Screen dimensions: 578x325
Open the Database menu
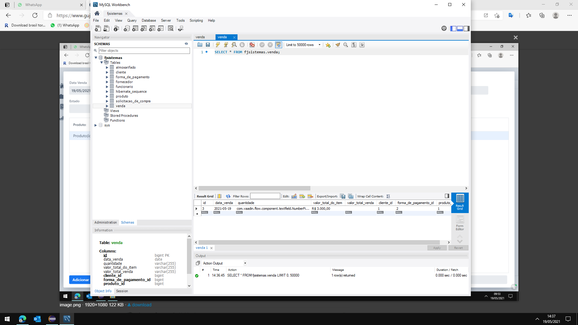(x=149, y=20)
